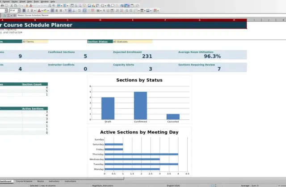Open Find and Replace icon
Image resolution: width=286 pixels, height=187 pixels.
50,6
